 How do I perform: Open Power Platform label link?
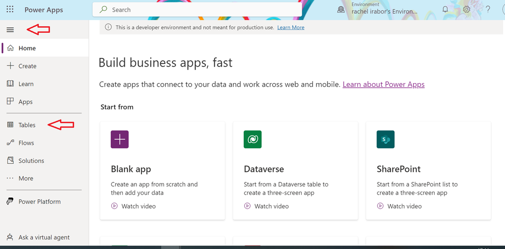(x=39, y=202)
